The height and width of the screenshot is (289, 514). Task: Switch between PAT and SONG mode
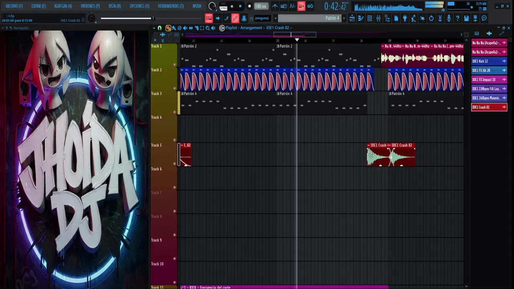pos(223,6)
